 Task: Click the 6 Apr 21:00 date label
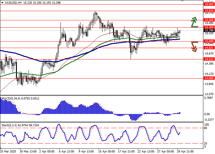67,151
